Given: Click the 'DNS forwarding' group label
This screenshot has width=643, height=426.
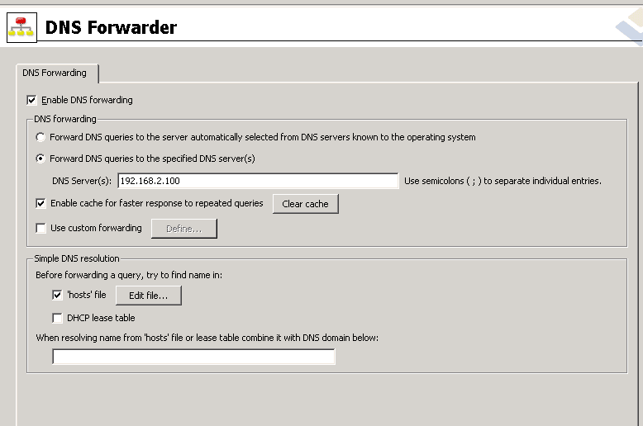Looking at the screenshot, I should pyautogui.click(x=65, y=119).
